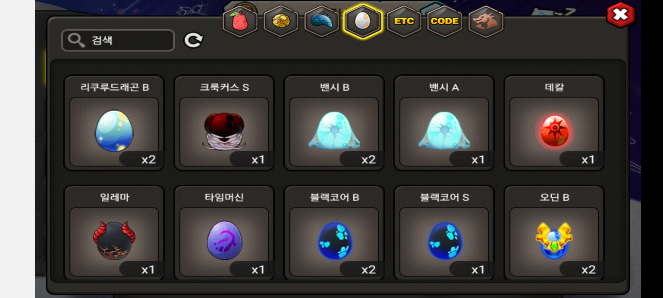Pick the red 데칼 egg
The height and width of the screenshot is (298, 663).
pos(554,123)
